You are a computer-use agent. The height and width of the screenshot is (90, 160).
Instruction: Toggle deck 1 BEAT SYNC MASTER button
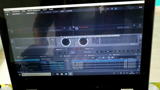coord(70,28)
